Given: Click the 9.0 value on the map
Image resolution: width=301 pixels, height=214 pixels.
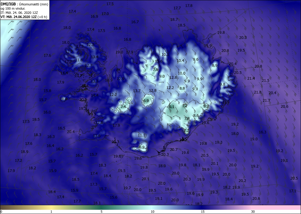Looking at the screenshot, I should (x=162, y=76).
